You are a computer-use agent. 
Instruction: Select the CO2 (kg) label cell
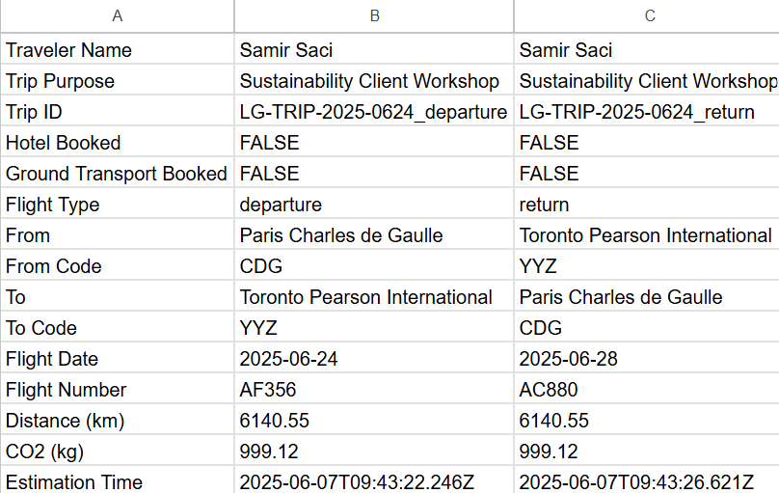click(x=118, y=450)
